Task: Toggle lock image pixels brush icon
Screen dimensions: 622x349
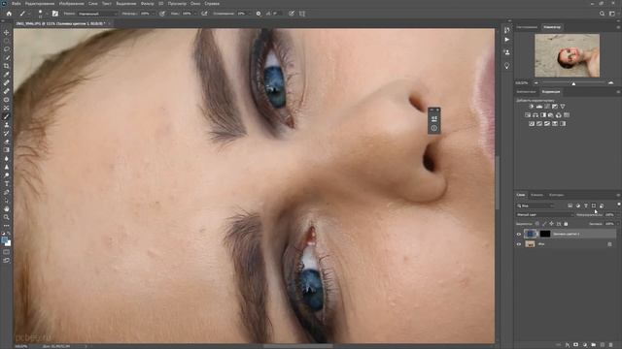Action: click(x=544, y=224)
